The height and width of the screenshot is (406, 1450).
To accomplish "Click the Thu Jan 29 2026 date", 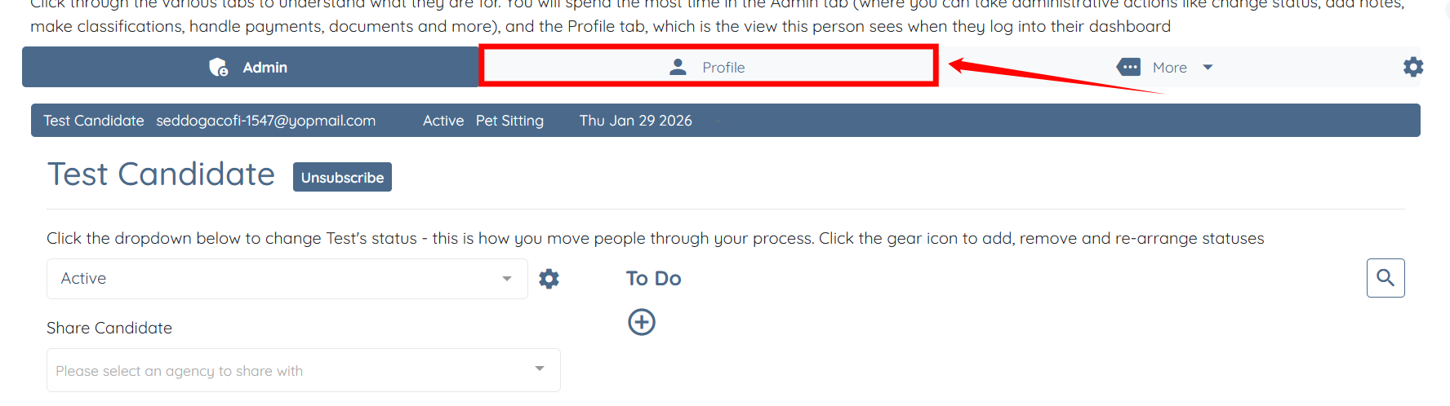I will [635, 121].
